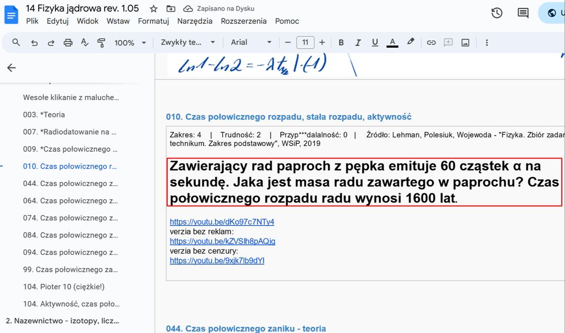Screen dimensions: 565x333
Task: Click the undo arrow icon
Action: tap(34, 43)
